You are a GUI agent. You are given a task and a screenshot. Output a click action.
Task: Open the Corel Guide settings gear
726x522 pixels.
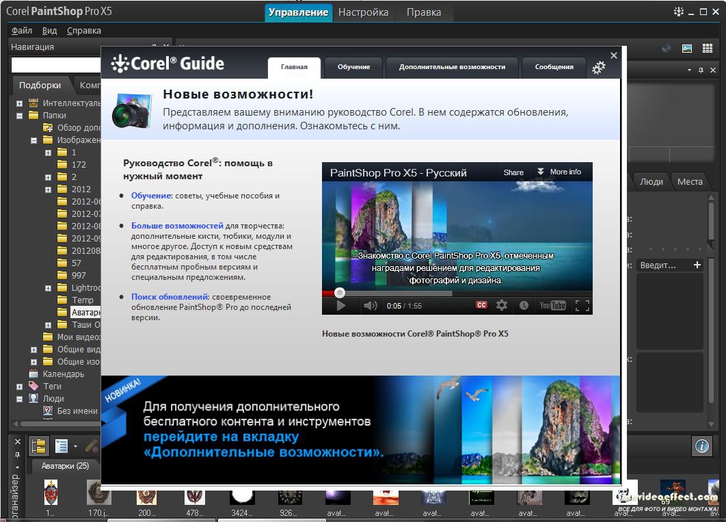(x=599, y=68)
